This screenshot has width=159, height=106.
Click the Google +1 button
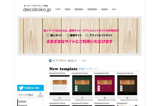point(84,61)
